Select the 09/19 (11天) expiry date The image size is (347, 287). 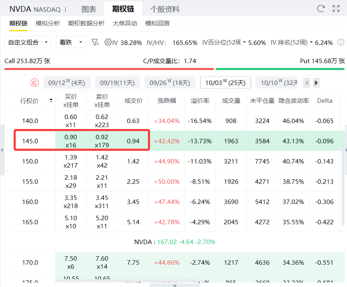(117, 83)
